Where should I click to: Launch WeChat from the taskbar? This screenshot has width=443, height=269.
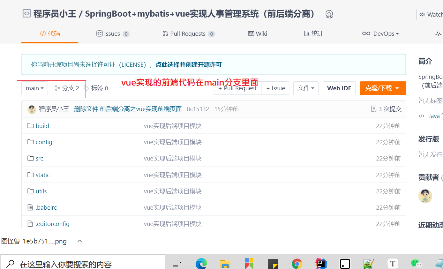coord(416,264)
